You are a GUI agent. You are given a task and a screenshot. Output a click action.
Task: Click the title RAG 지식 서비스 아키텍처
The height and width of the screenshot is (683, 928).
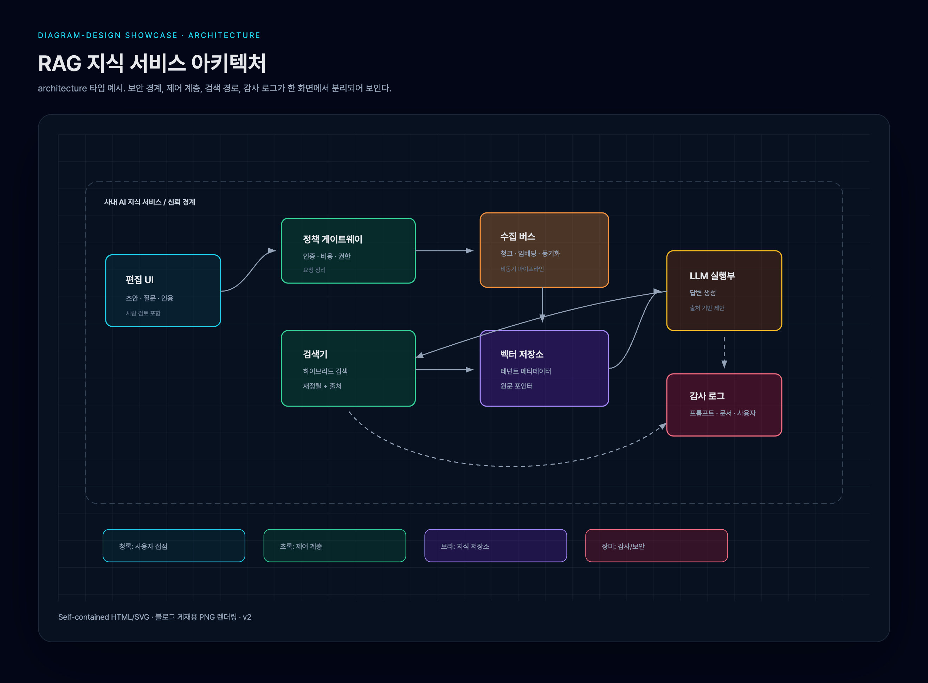tap(152, 63)
